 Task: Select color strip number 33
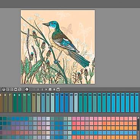pyautogui.click(x=132, y=102)
